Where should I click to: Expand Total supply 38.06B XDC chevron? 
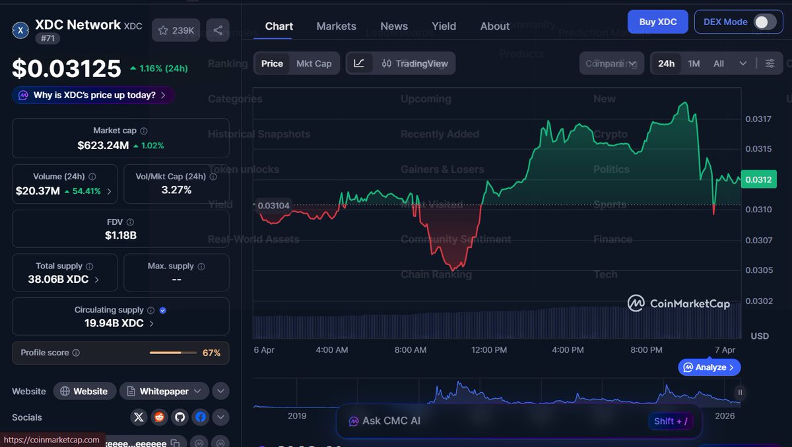[97, 280]
